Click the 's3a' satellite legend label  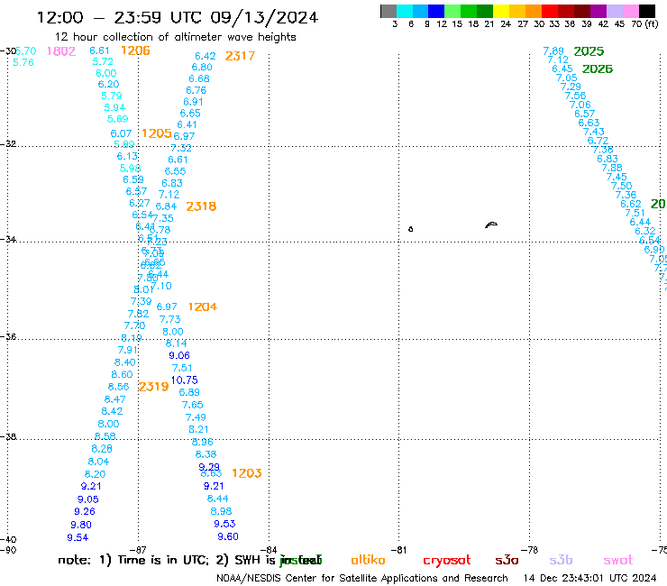pos(507,561)
